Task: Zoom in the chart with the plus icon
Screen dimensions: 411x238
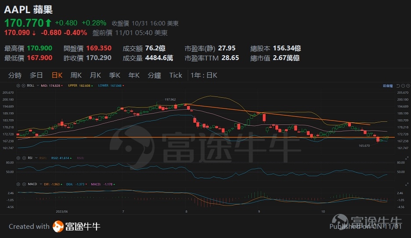Action: [x=408, y=85]
